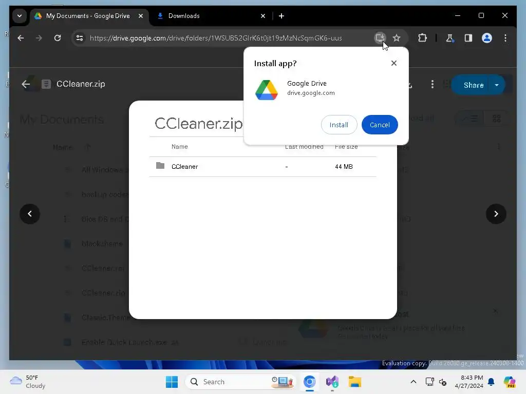This screenshot has width=526, height=394.
Task: Click the File size column header
Action: [346, 147]
